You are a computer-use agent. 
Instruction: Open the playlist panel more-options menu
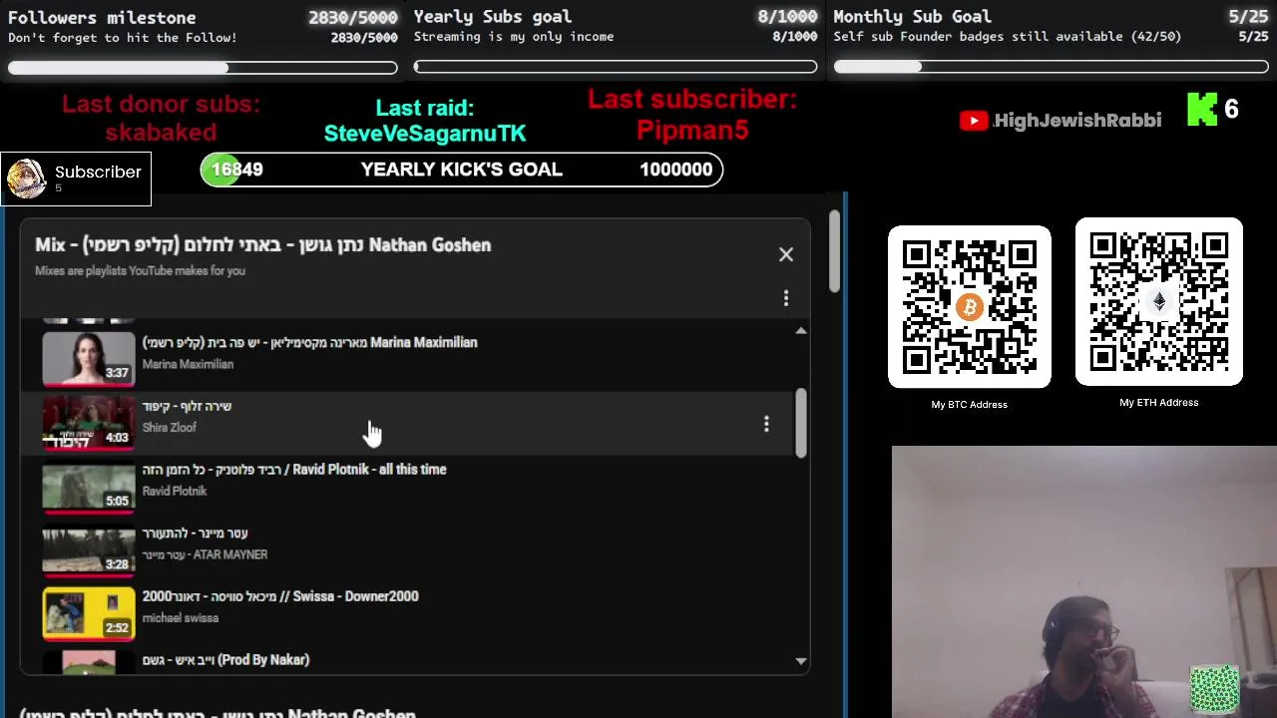click(786, 298)
